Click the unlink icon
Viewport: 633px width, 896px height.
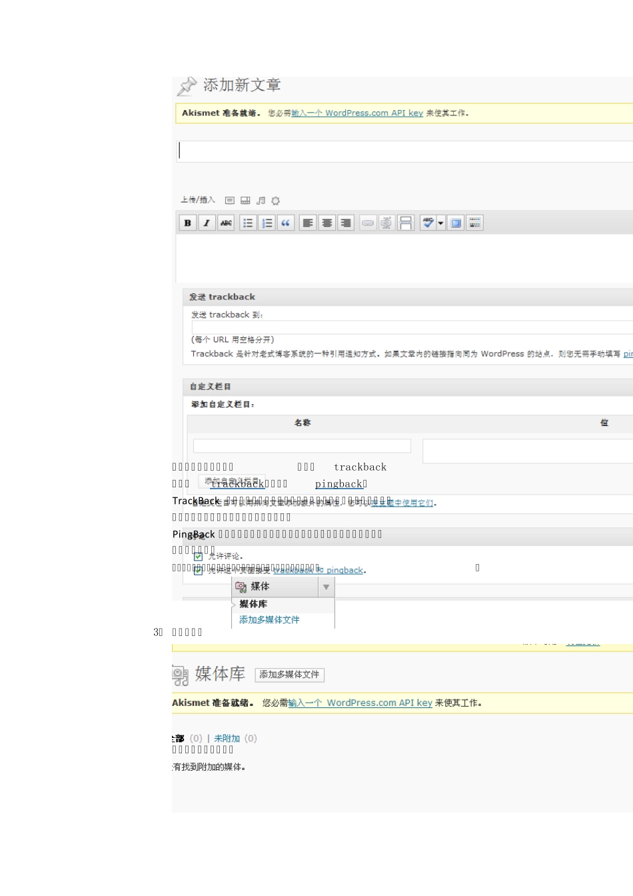[x=386, y=223]
